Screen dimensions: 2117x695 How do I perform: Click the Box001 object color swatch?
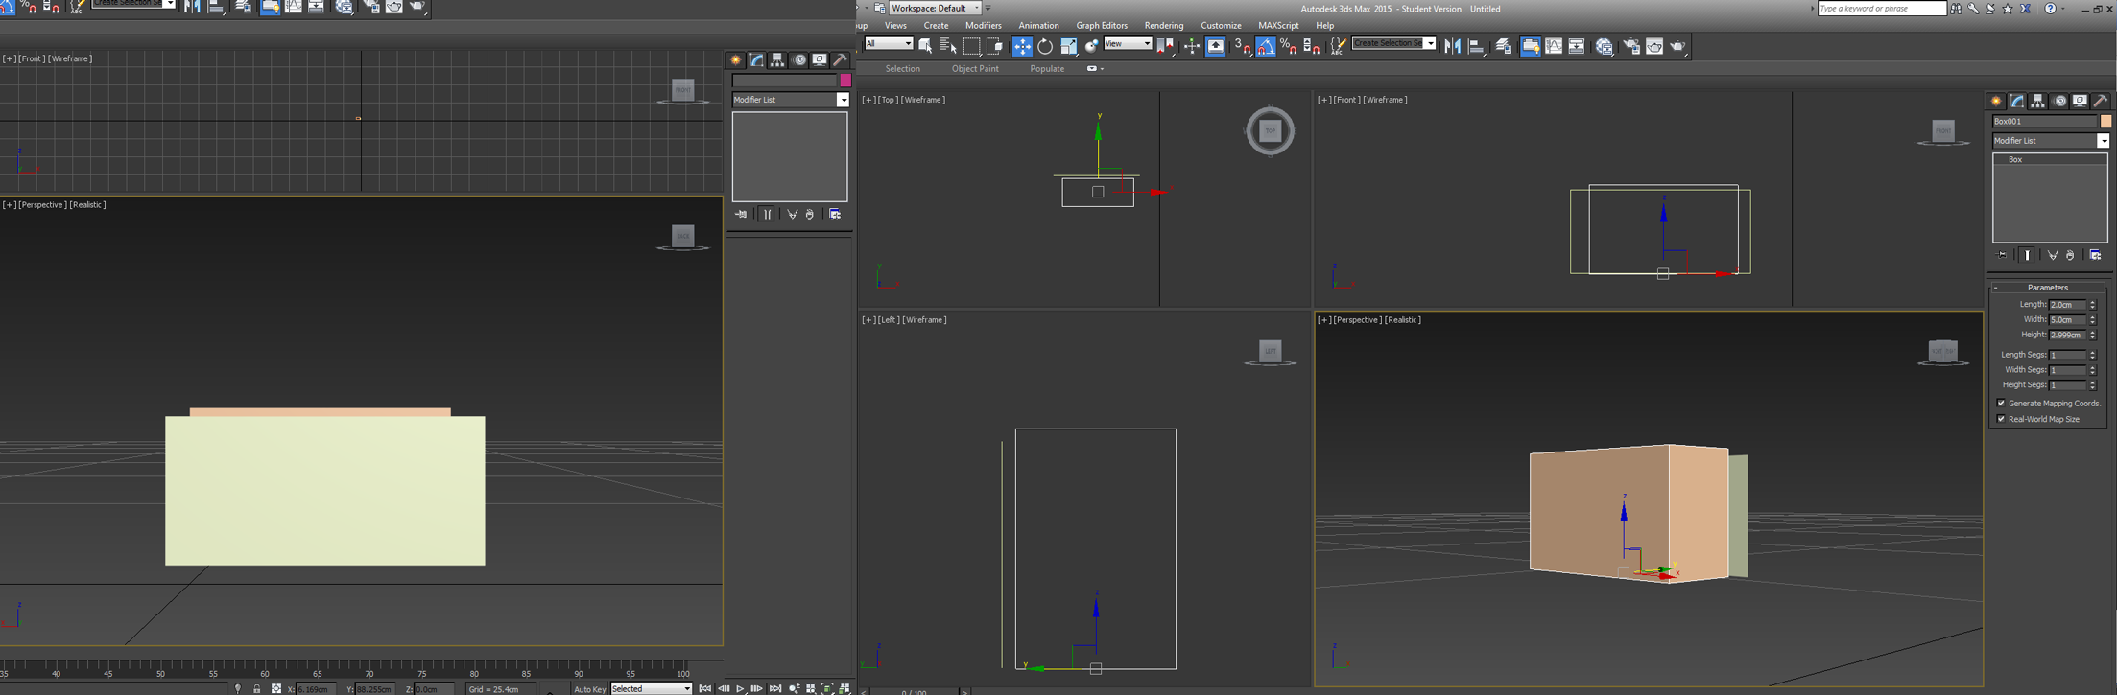coord(2105,122)
